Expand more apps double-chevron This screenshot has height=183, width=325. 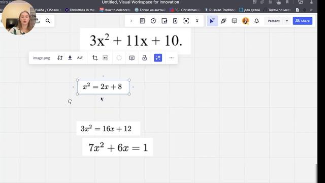coord(197,21)
